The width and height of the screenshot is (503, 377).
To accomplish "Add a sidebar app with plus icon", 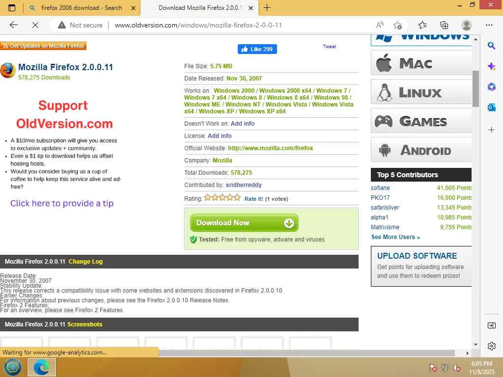I will 491,130.
